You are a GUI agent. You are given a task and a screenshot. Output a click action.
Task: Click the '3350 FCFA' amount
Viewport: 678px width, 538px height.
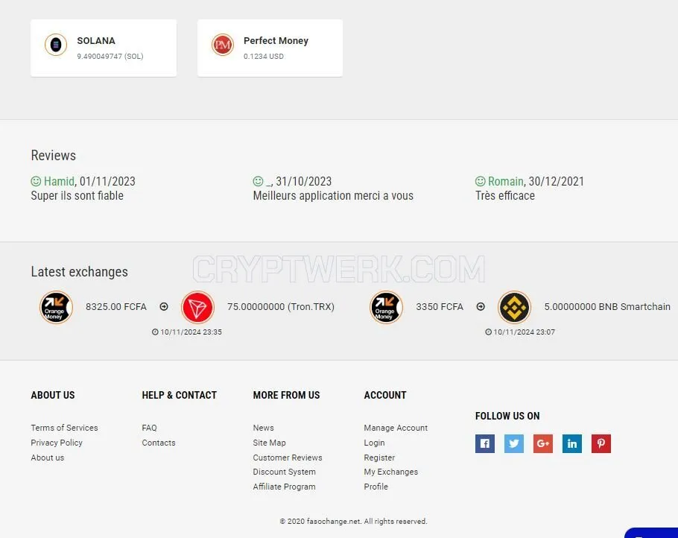click(440, 306)
